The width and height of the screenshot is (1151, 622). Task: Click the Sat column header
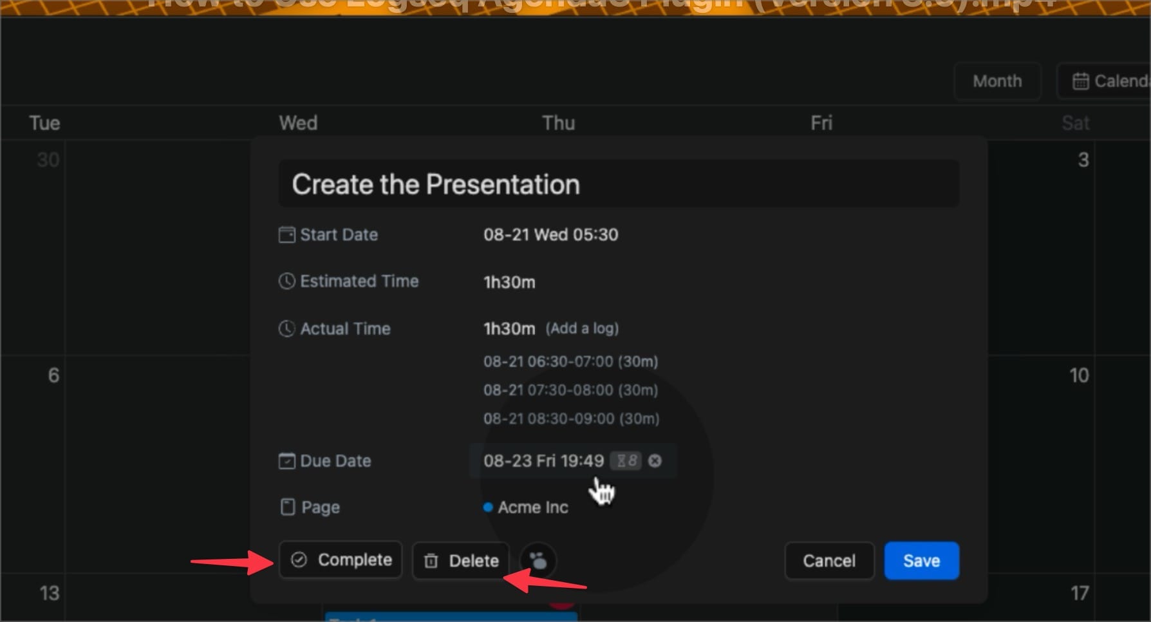1076,123
